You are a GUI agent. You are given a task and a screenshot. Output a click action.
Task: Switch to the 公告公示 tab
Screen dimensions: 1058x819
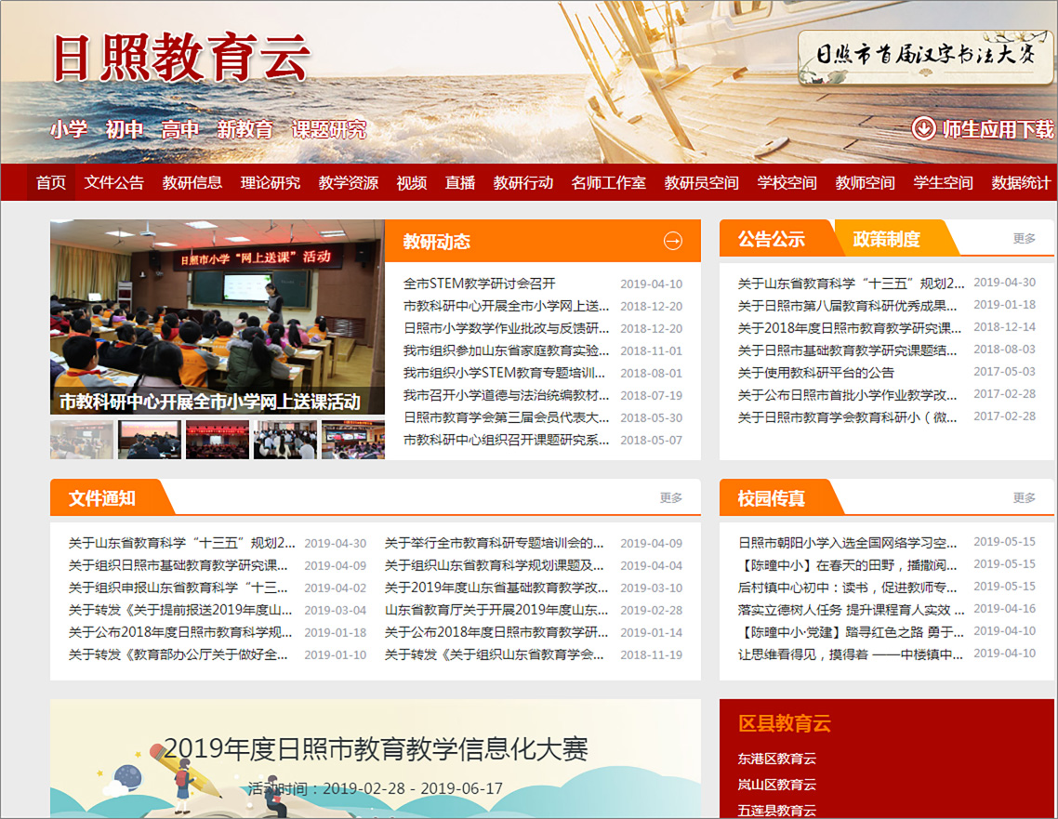pos(772,239)
